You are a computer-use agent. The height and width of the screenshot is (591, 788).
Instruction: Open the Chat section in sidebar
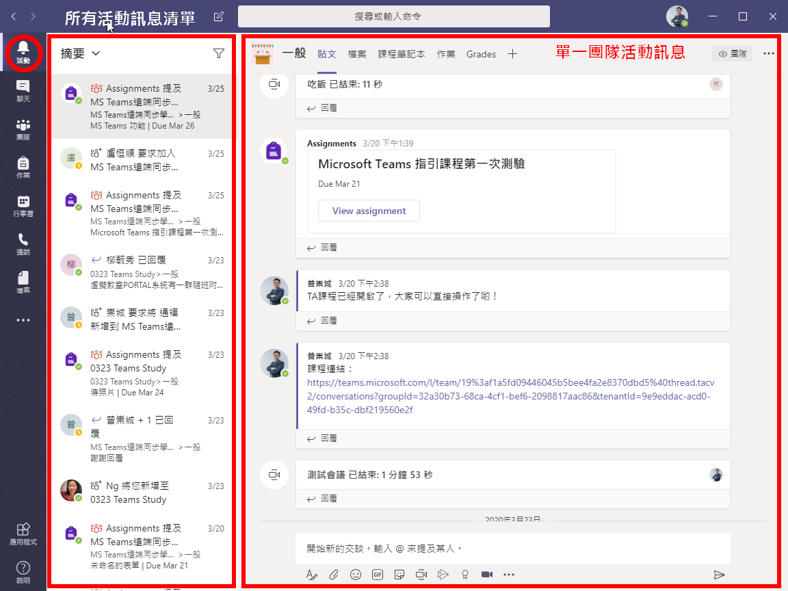(x=23, y=91)
